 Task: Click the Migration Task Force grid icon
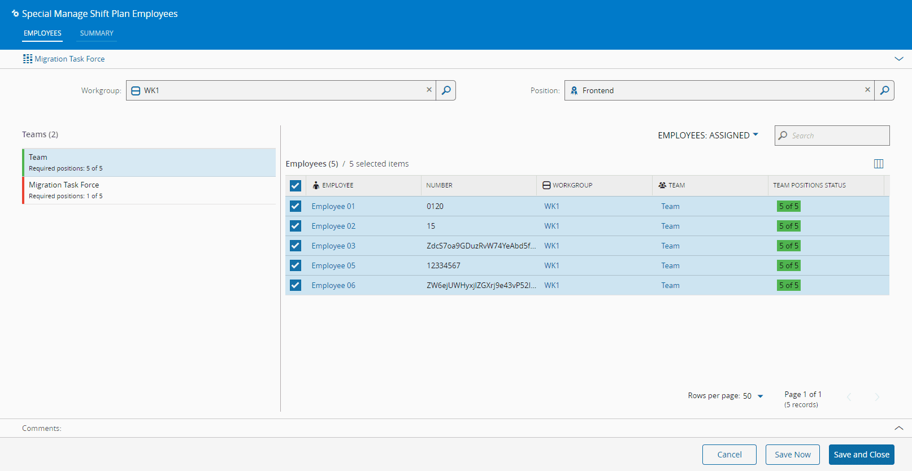click(x=27, y=59)
